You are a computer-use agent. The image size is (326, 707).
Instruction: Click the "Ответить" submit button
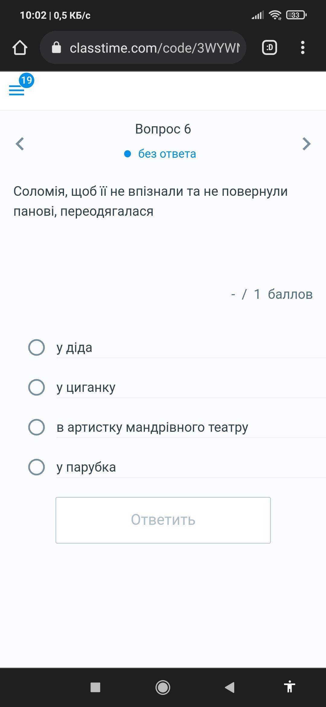coord(163,520)
